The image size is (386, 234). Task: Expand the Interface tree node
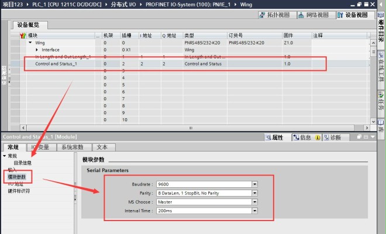pyautogui.click(x=37, y=50)
